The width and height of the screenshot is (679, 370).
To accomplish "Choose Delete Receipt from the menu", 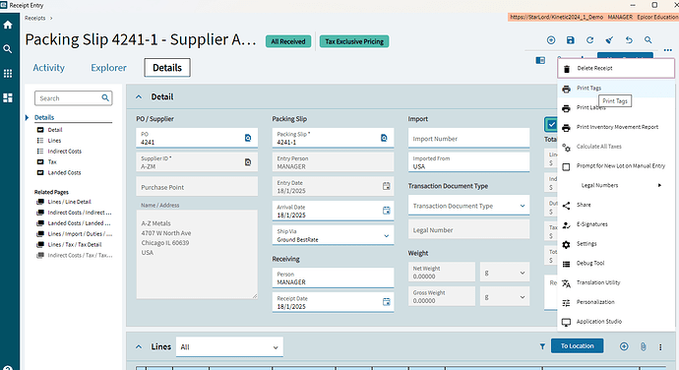I will point(616,69).
